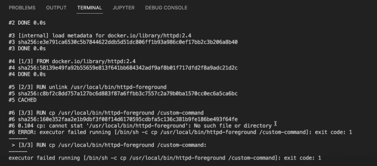This screenshot has height=166, width=377.
Task: Click the final 'executor failed running' line
Action: coord(165,158)
